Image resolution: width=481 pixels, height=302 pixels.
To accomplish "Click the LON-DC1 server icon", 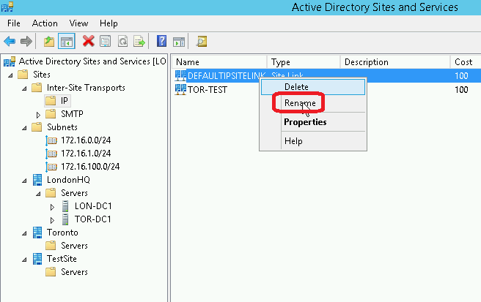I will [65, 206].
